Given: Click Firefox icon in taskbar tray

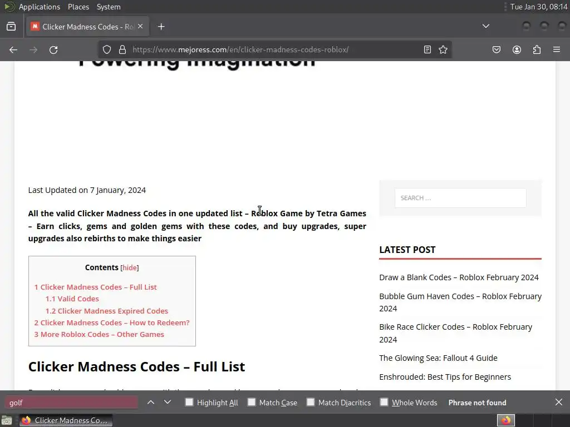Looking at the screenshot, I should [506, 420].
